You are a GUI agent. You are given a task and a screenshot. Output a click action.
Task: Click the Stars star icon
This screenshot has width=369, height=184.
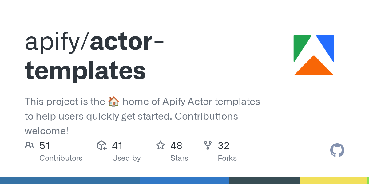tap(161, 145)
